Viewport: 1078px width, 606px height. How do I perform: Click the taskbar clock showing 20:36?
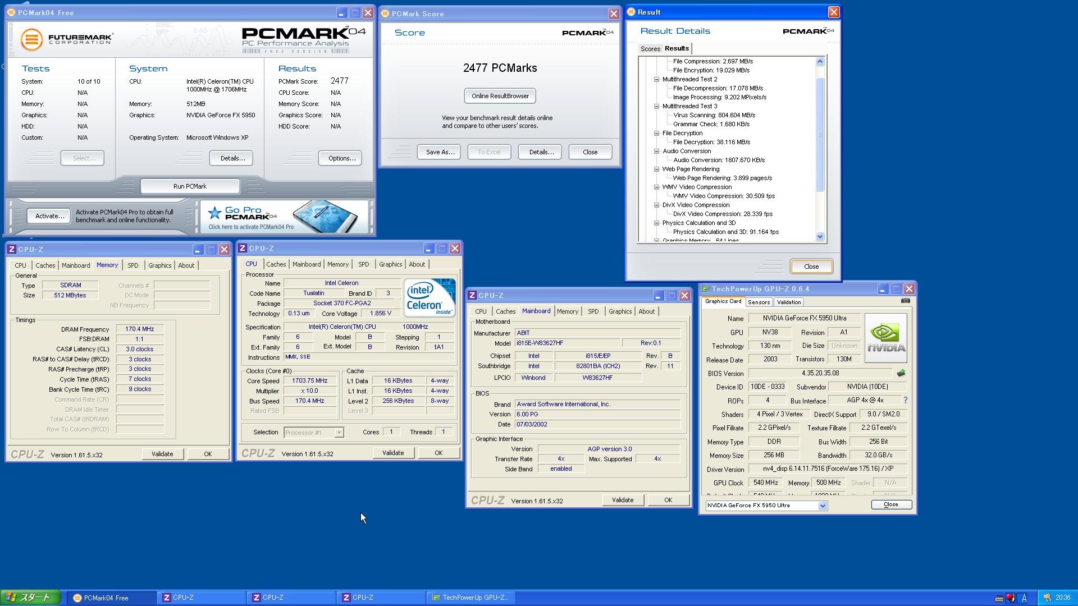point(1062,598)
